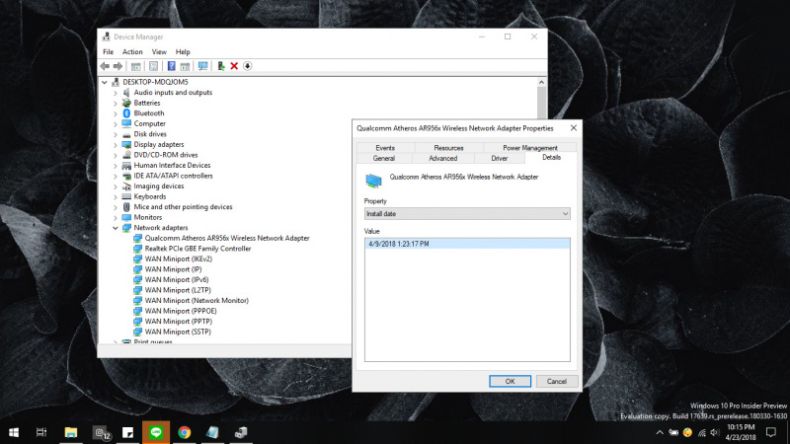Collapse the Network adapters node
Viewport: 790px width, 444px height.
(x=116, y=228)
